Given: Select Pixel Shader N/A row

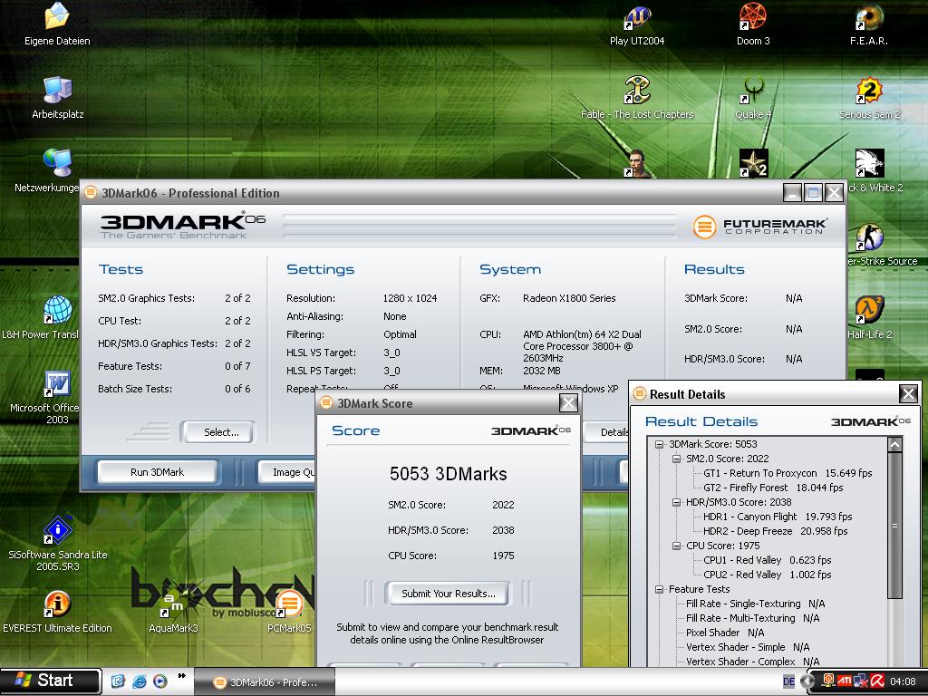Looking at the screenshot, I should pos(725,633).
